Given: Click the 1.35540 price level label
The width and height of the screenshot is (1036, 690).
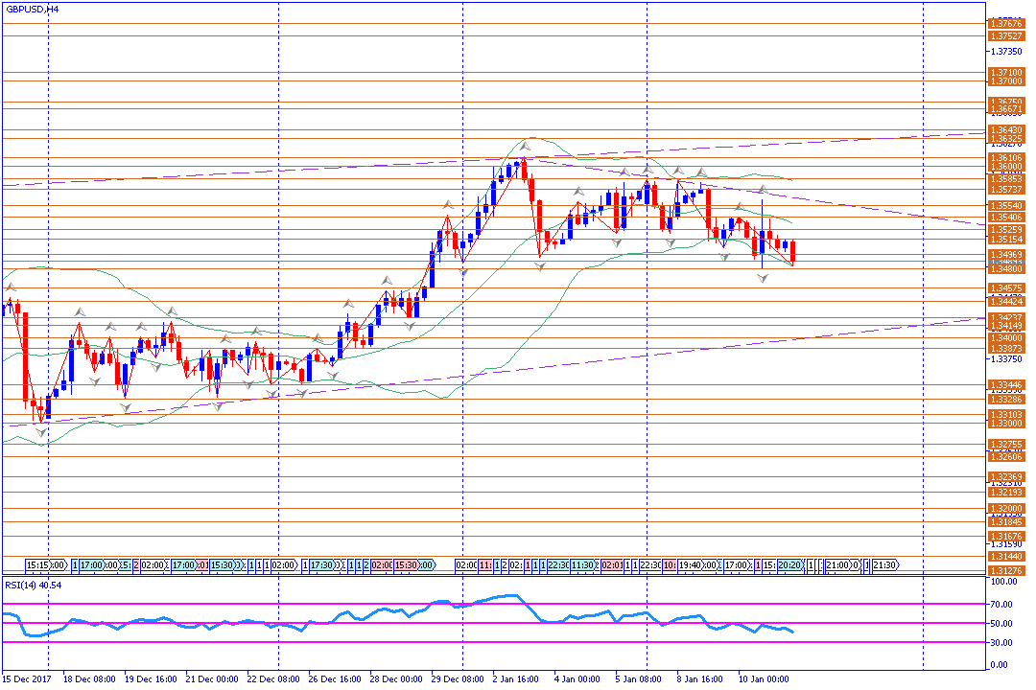Looking at the screenshot, I should [1005, 206].
